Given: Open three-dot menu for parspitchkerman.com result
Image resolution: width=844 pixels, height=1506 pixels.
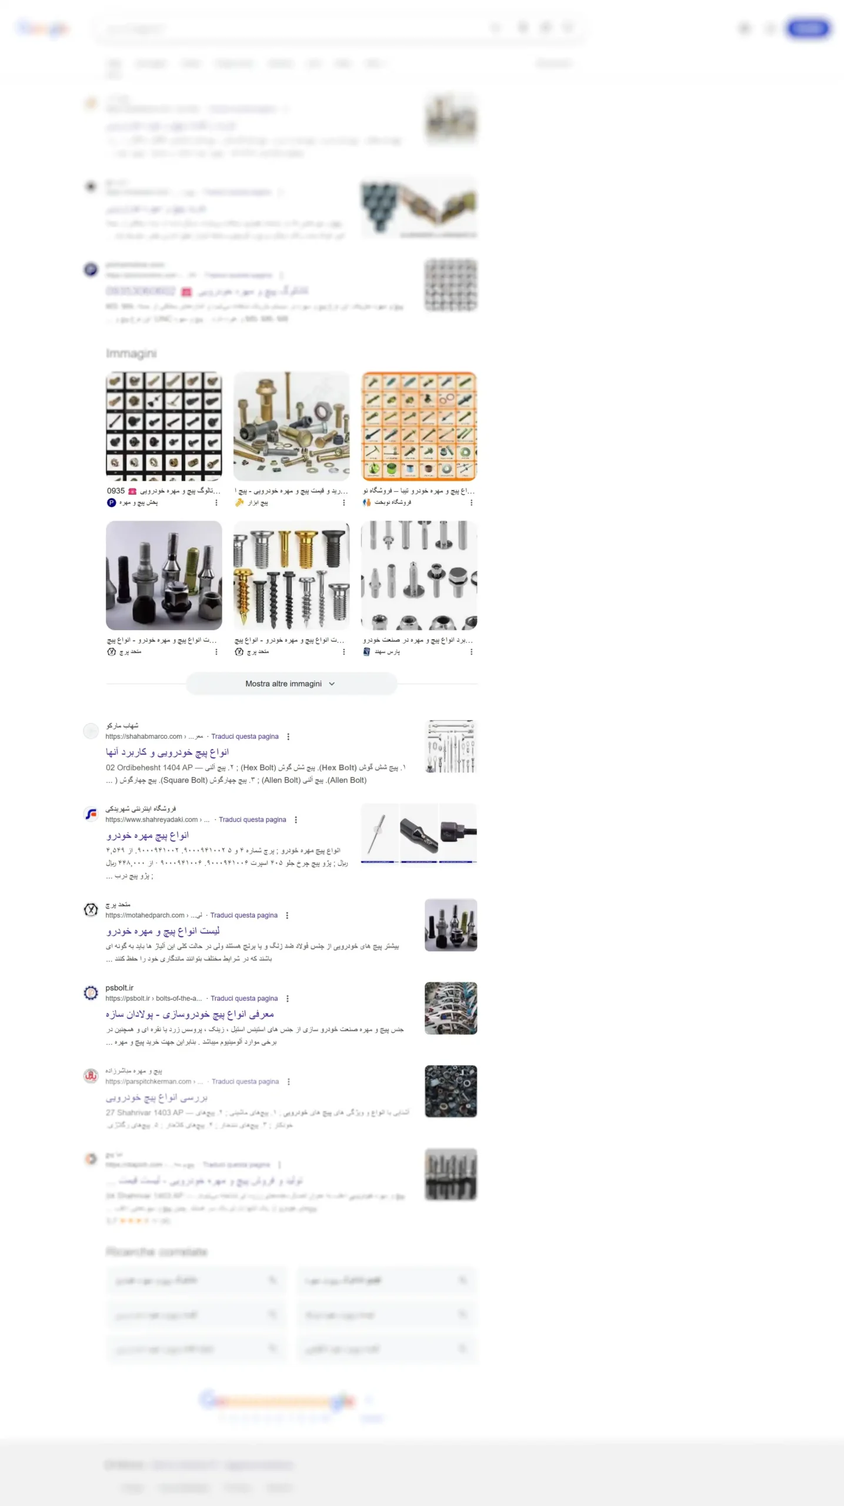Looking at the screenshot, I should [288, 1081].
